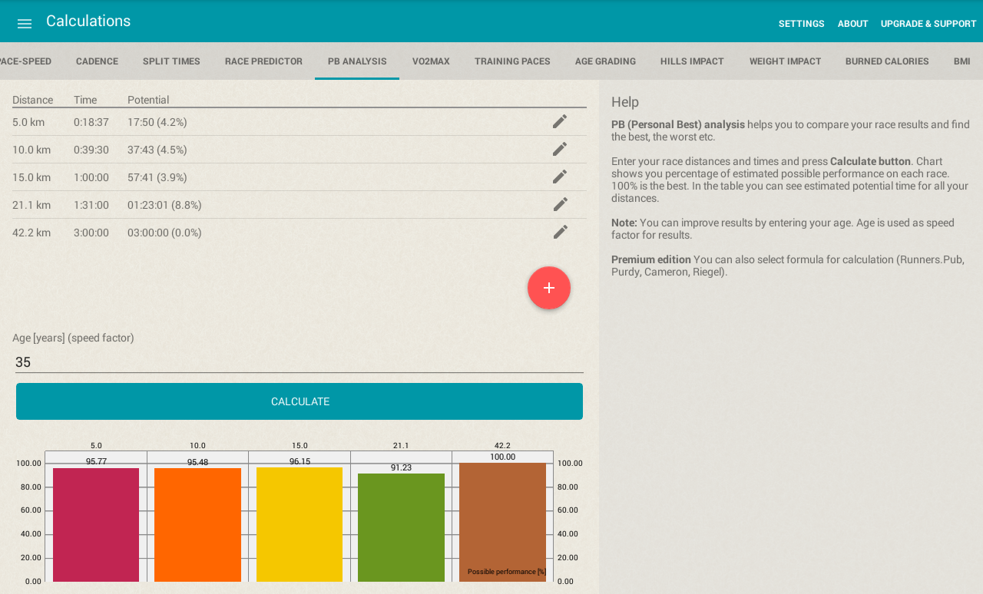This screenshot has width=983, height=594.
Task: Click the green 21.1 km chart bar
Action: 401,527
